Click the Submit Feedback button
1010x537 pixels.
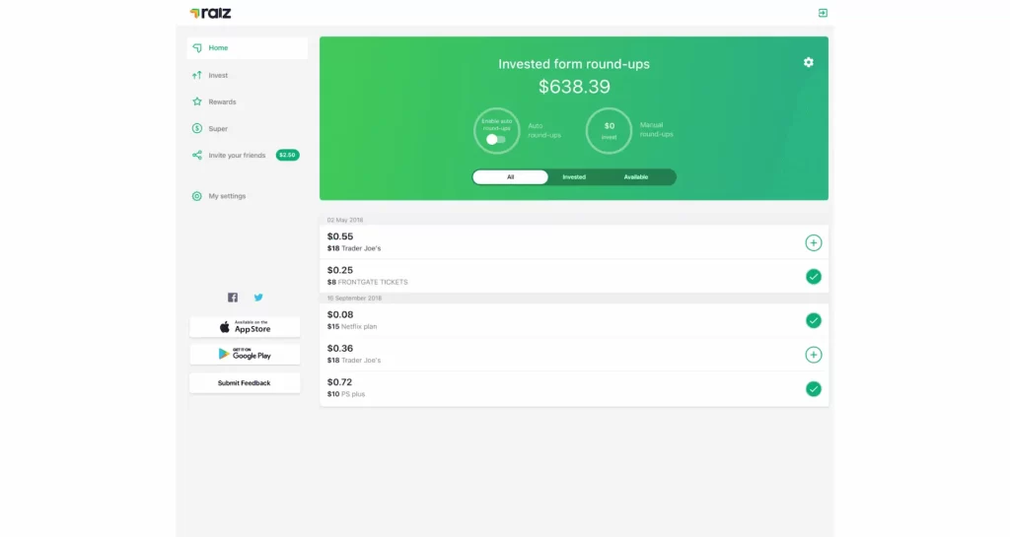[x=245, y=382]
